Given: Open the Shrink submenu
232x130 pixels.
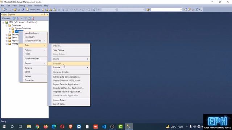Looking at the screenshot, I should tap(69, 59).
